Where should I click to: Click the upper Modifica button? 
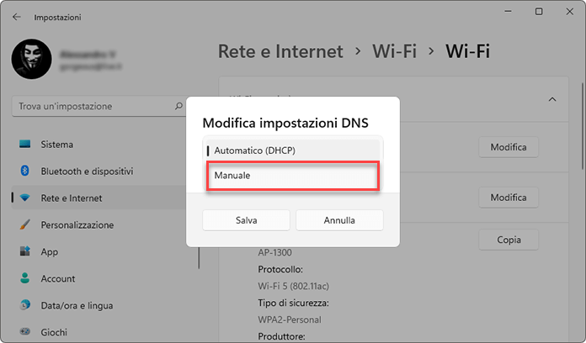click(509, 147)
